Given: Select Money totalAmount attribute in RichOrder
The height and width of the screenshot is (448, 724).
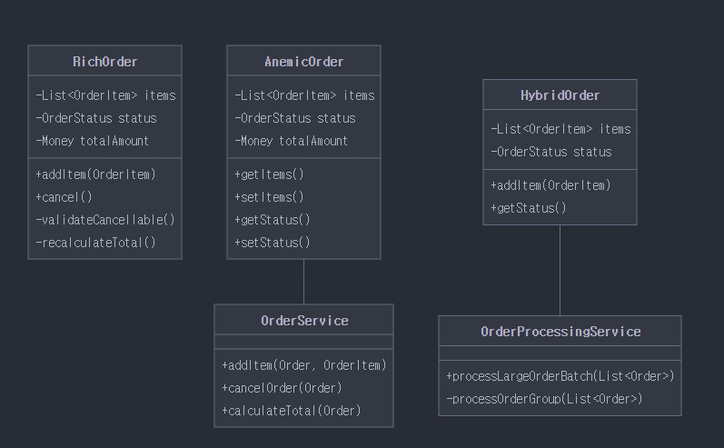Looking at the screenshot, I should pyautogui.click(x=93, y=141).
